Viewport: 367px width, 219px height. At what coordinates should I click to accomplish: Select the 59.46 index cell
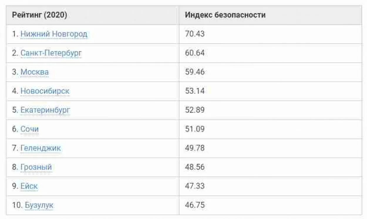click(x=195, y=72)
